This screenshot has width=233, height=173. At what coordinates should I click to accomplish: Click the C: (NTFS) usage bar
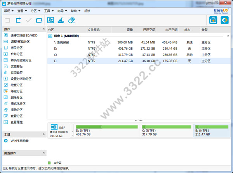coord(167,127)
